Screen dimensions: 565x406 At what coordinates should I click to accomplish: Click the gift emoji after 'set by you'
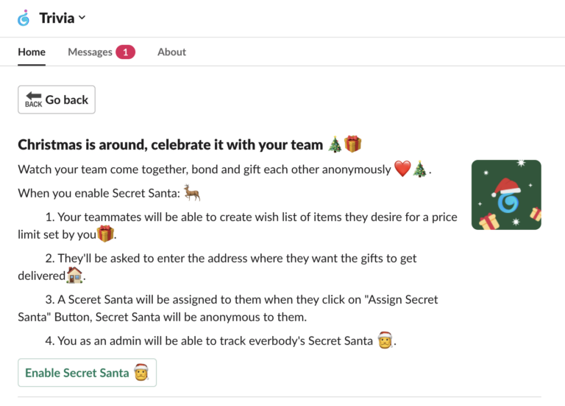pos(107,234)
